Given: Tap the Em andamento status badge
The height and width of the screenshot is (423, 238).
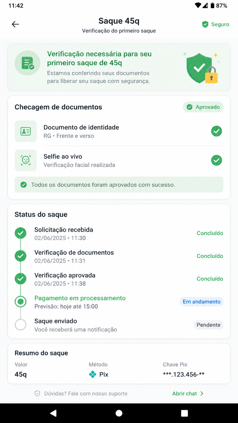Looking at the screenshot, I should [x=202, y=302].
